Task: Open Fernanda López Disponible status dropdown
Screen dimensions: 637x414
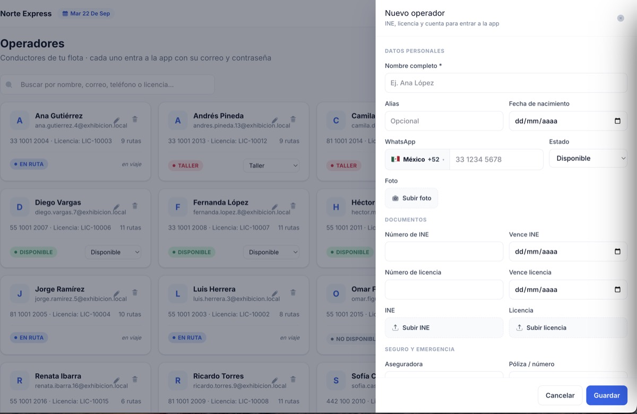Action: tap(271, 252)
